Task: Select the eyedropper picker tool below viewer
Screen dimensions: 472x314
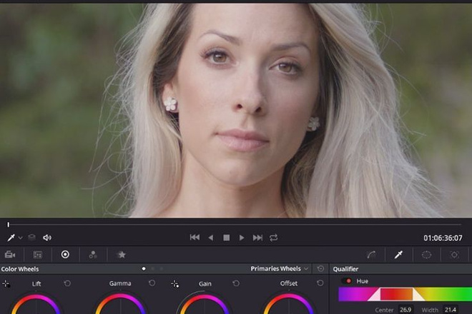Action: (x=11, y=238)
